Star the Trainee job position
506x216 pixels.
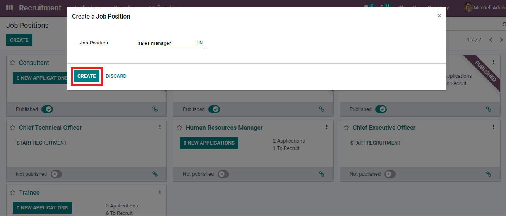click(12, 192)
